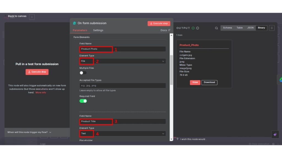The width and height of the screenshot is (282, 158).
Task: Open the File element type dropdown
Action: coord(123,61)
